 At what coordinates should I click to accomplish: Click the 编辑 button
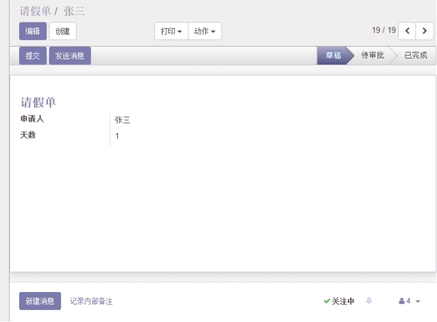click(x=33, y=31)
